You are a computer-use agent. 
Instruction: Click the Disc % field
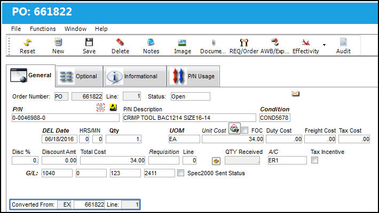point(25,160)
